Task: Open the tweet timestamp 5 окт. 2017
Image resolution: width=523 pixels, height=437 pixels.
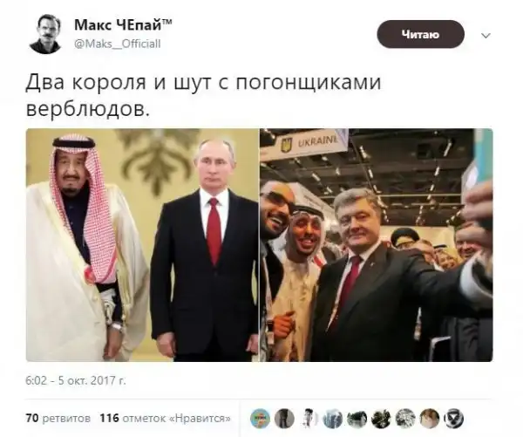Action: coord(76,380)
